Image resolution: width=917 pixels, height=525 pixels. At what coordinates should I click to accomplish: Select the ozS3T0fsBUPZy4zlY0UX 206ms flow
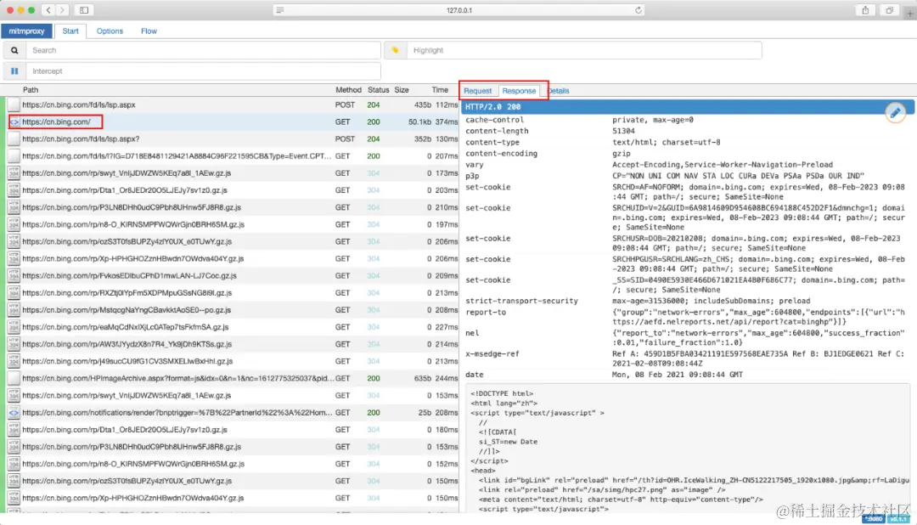coord(233,241)
